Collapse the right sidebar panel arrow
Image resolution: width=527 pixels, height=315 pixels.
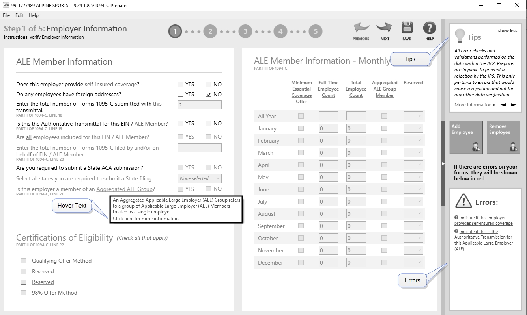click(443, 163)
